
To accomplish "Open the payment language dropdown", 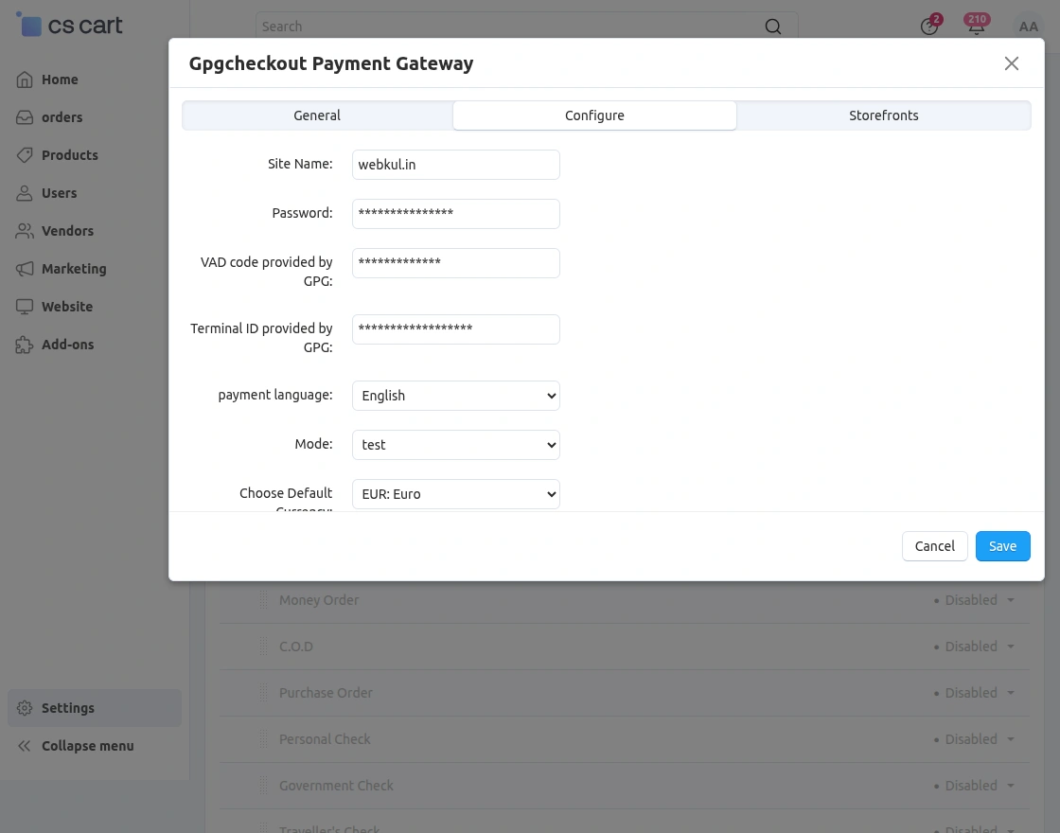I will tap(455, 396).
